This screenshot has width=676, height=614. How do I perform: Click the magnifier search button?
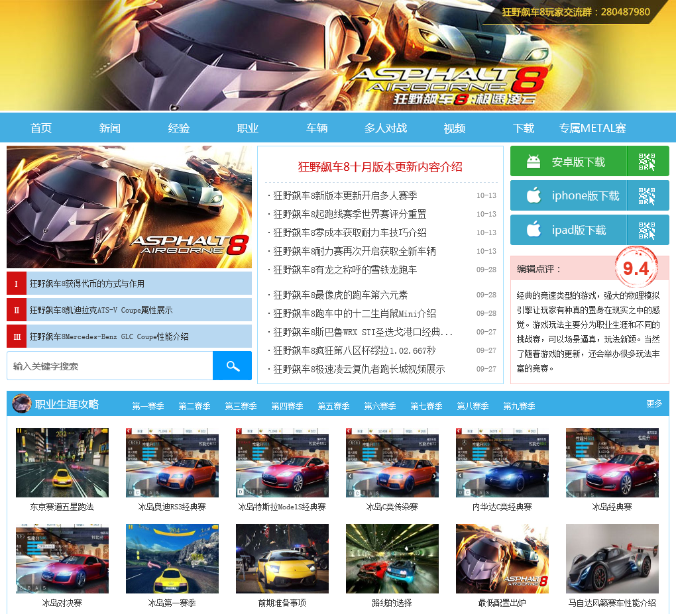[233, 366]
